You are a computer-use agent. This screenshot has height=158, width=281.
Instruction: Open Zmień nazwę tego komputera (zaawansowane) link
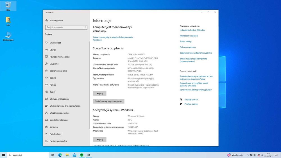193,60
